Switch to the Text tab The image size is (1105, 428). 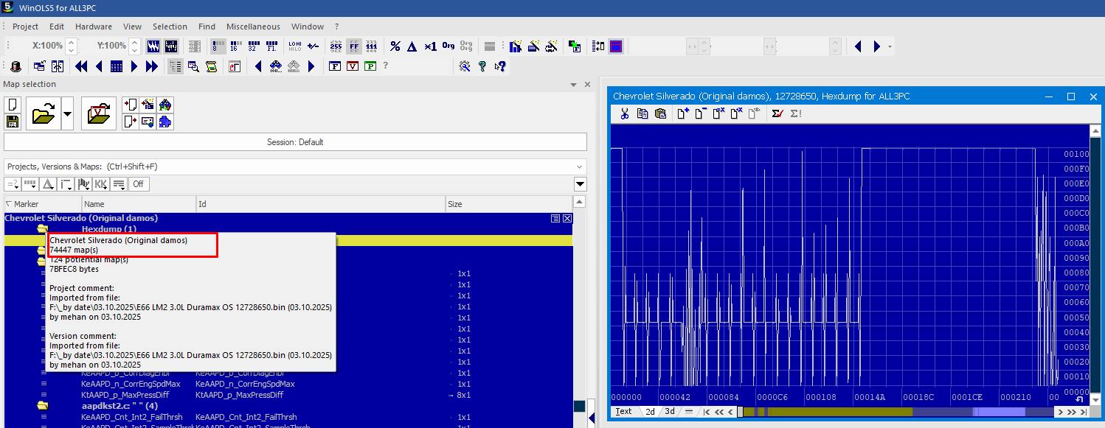coord(624,412)
